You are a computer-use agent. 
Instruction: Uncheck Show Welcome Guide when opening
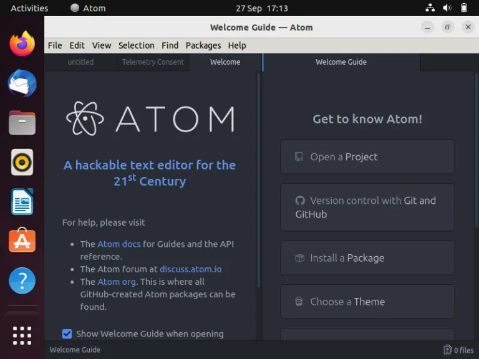[67, 333]
